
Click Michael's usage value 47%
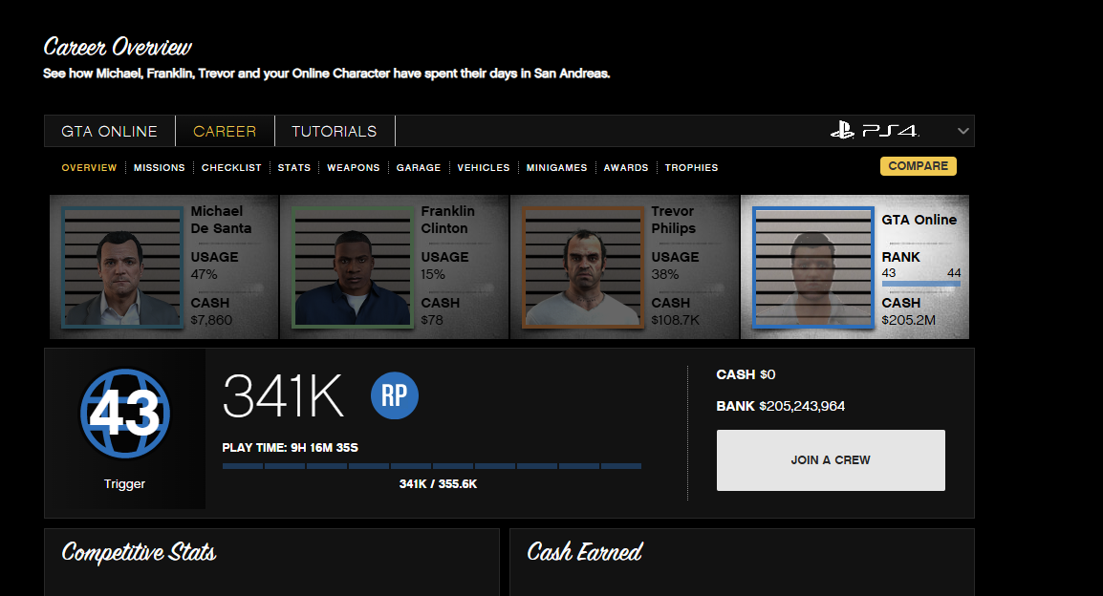click(x=204, y=274)
